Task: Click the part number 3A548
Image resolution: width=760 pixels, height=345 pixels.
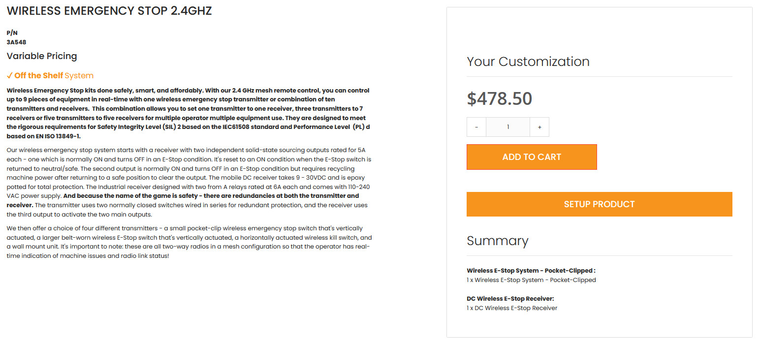Action: pyautogui.click(x=16, y=42)
